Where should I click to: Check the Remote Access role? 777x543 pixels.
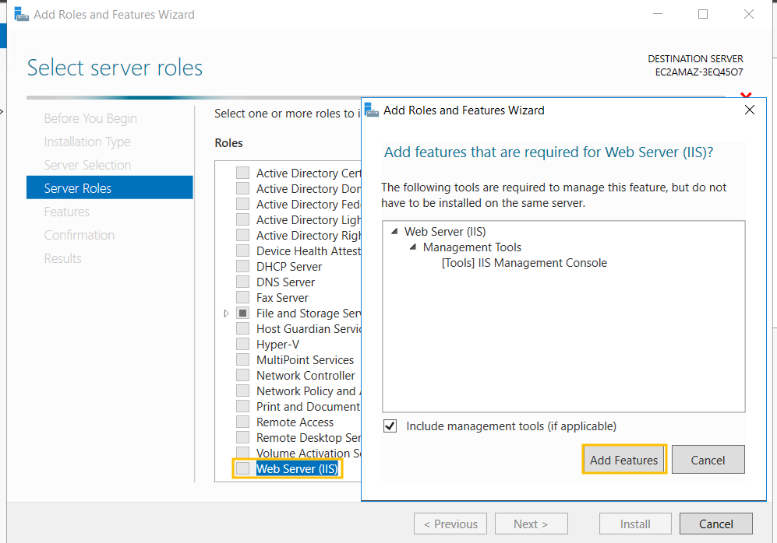coord(243,422)
